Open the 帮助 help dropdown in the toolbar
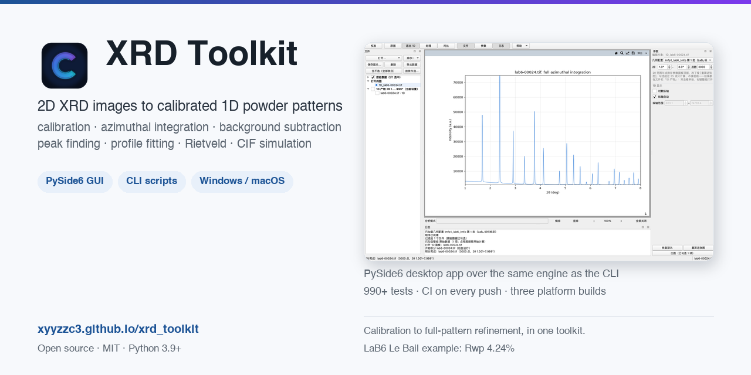This screenshot has height=375, width=751. click(521, 46)
